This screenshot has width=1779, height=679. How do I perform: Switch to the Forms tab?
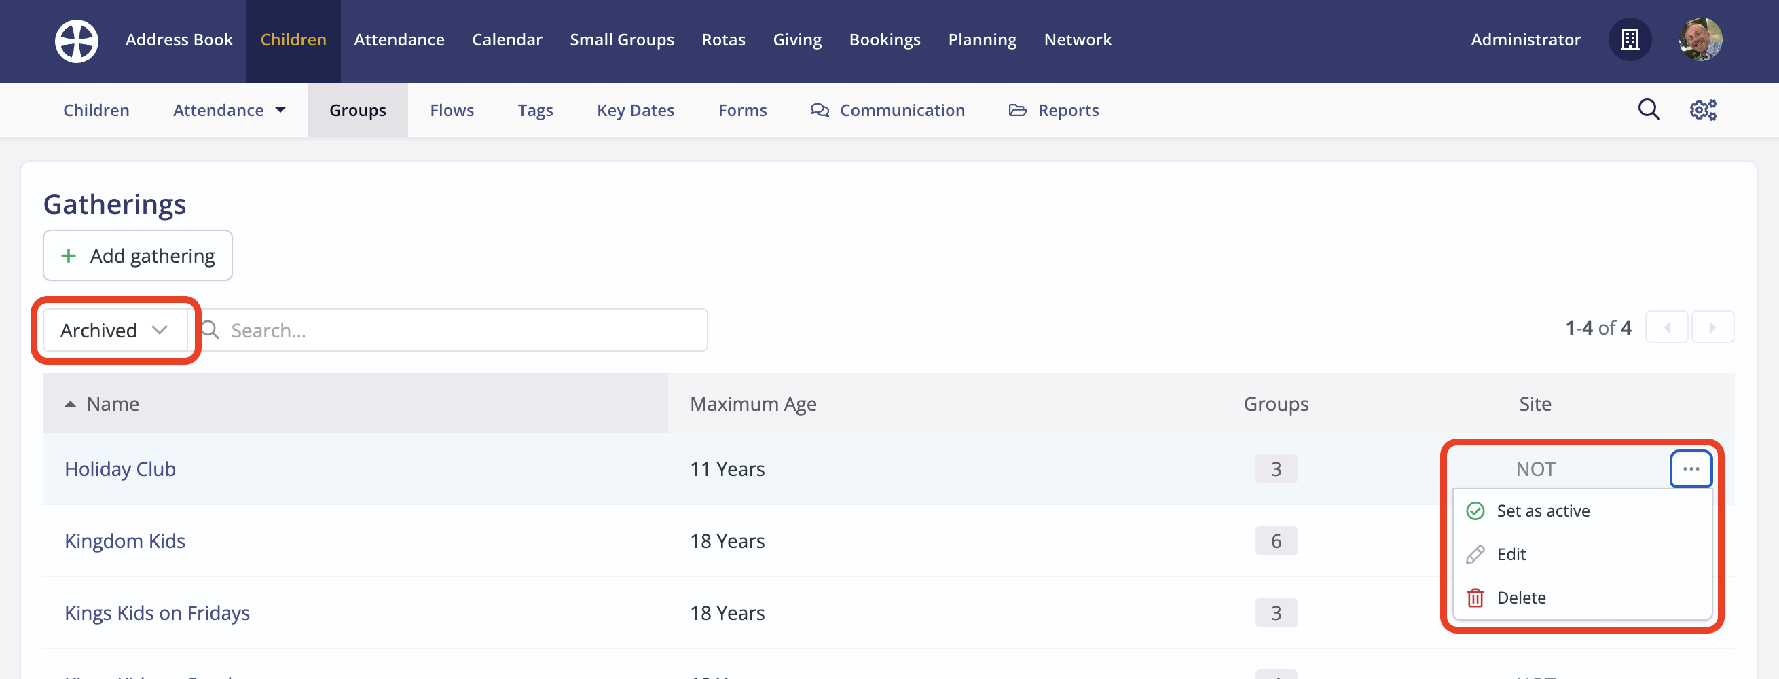742,111
